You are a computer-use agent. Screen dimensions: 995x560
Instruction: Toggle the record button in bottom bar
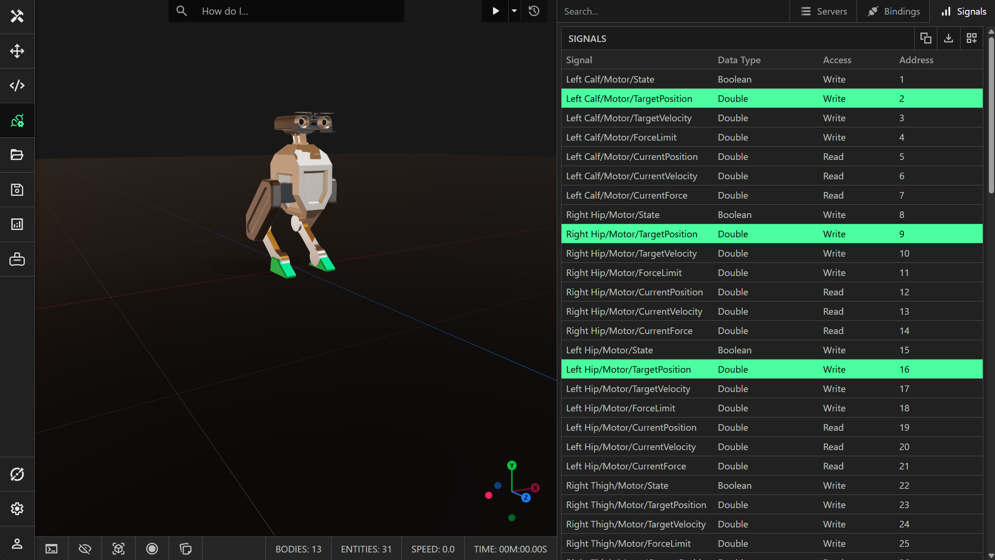[x=152, y=549]
